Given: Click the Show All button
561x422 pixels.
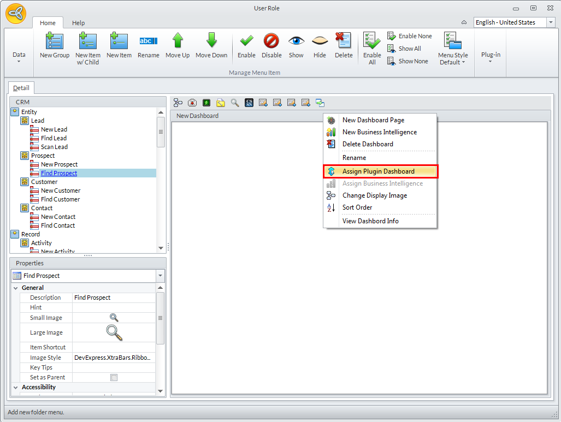Looking at the screenshot, I should [x=404, y=49].
